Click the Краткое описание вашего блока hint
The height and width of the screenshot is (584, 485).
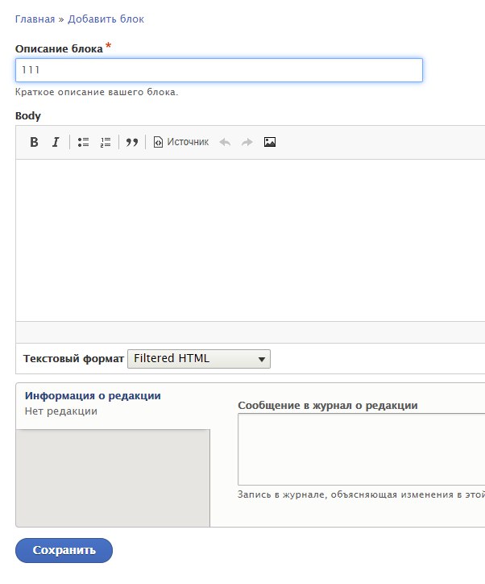[97, 92]
